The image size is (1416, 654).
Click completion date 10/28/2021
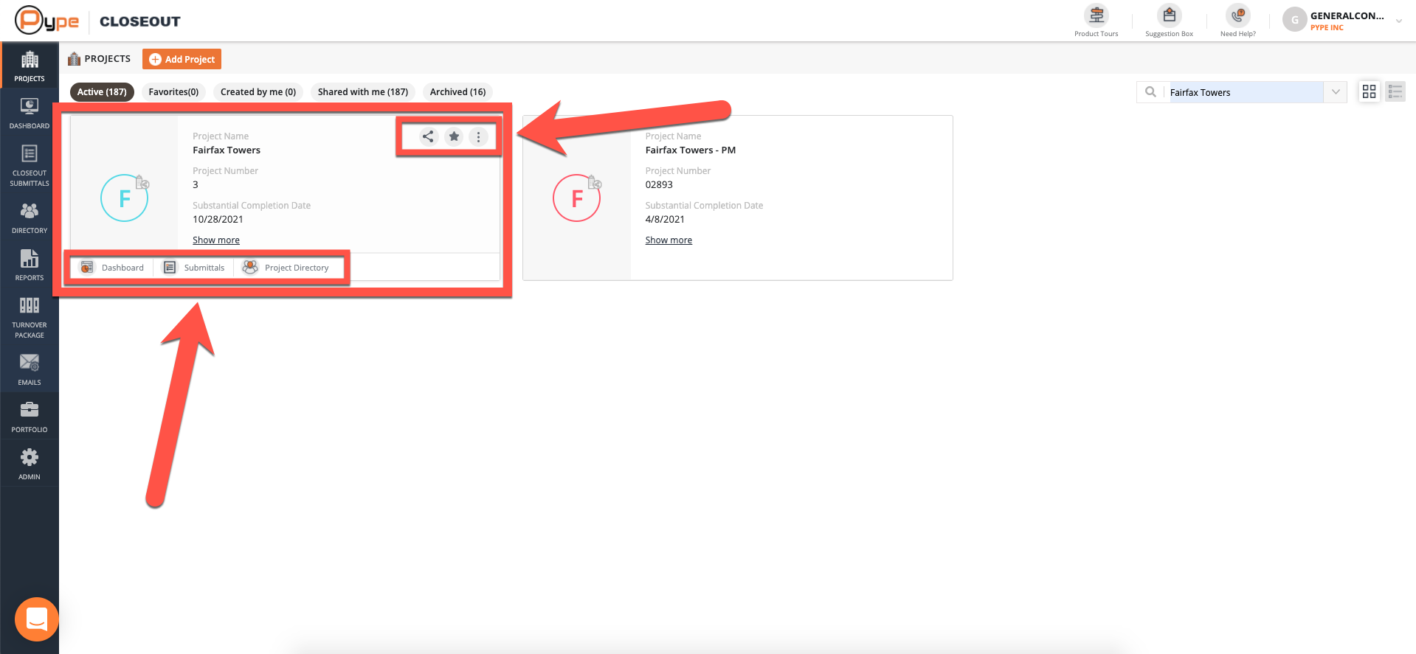(x=218, y=219)
